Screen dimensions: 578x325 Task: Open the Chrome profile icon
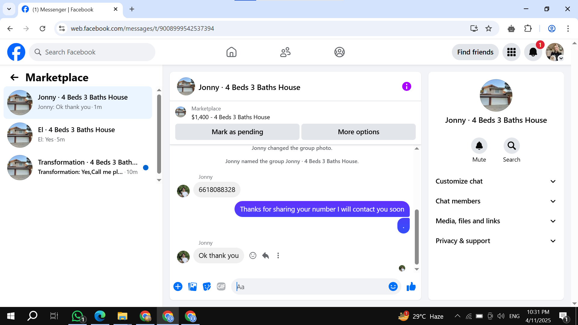552,29
